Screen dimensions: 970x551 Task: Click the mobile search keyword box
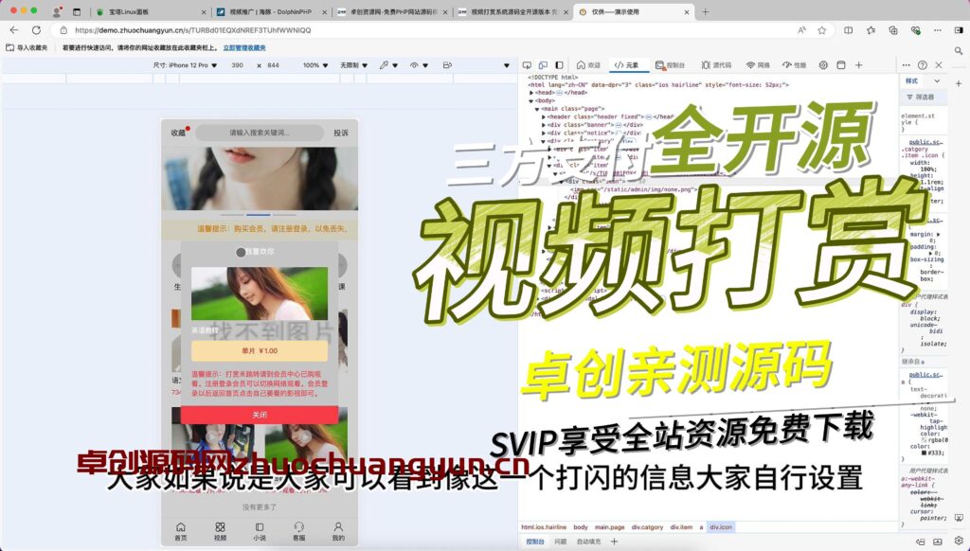(x=260, y=133)
